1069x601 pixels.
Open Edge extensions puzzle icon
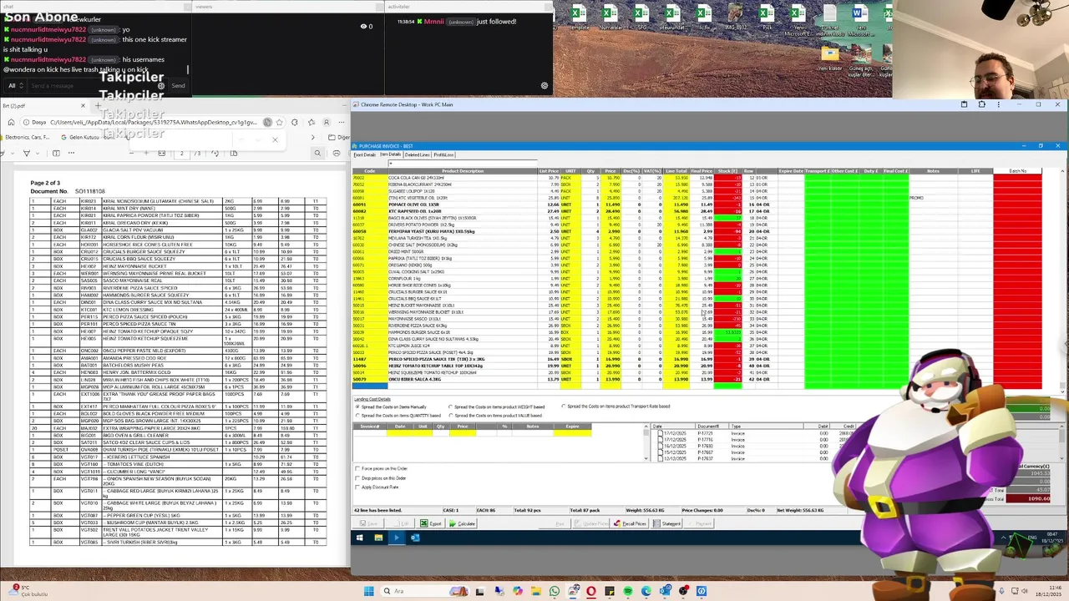[x=294, y=122]
